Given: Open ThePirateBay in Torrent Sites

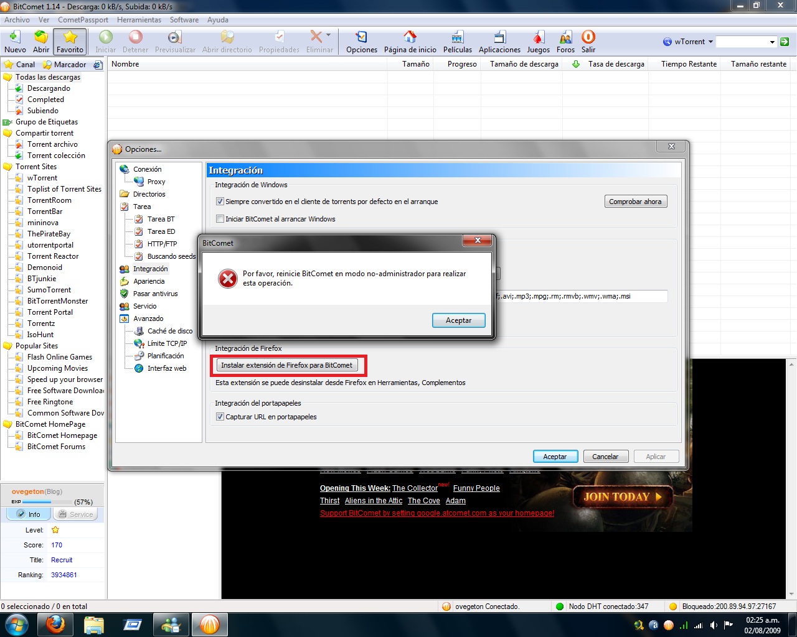Looking at the screenshot, I should click(x=49, y=234).
